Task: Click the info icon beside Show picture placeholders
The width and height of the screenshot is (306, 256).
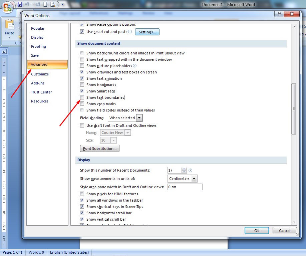Action: (135, 65)
